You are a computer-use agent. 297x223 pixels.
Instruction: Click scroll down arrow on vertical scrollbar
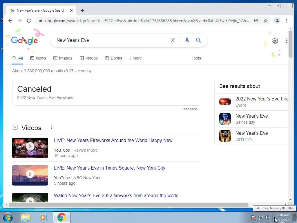pyautogui.click(x=290, y=200)
